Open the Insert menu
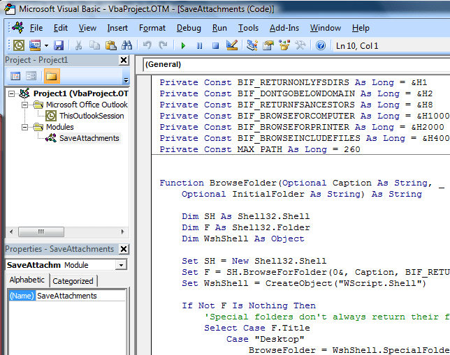 point(117,28)
